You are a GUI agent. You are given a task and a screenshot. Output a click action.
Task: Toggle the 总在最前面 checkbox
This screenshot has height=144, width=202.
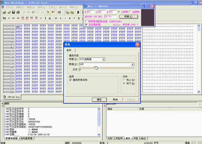click(x=86, y=24)
